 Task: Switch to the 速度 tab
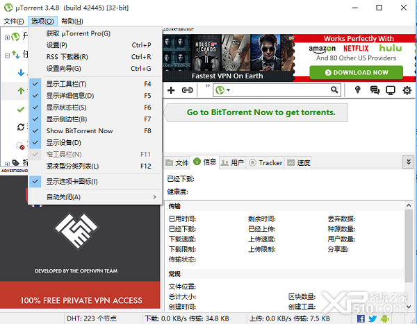pyautogui.click(x=298, y=162)
